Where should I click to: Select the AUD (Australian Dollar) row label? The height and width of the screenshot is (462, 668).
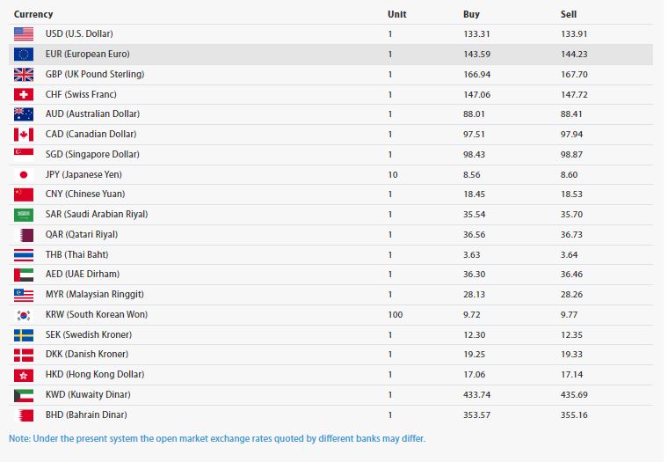coord(92,114)
